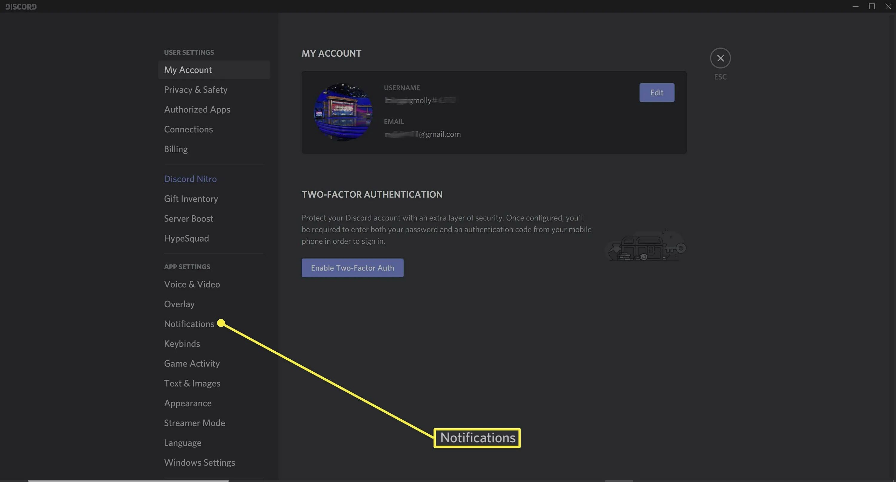This screenshot has width=896, height=482.
Task: Click Edit username button
Action: click(x=656, y=92)
